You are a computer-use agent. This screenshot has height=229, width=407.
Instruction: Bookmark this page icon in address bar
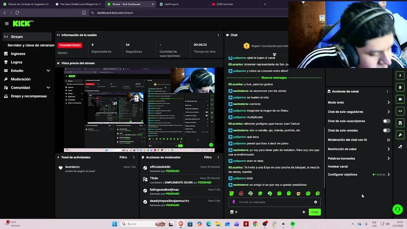[x=84, y=13]
